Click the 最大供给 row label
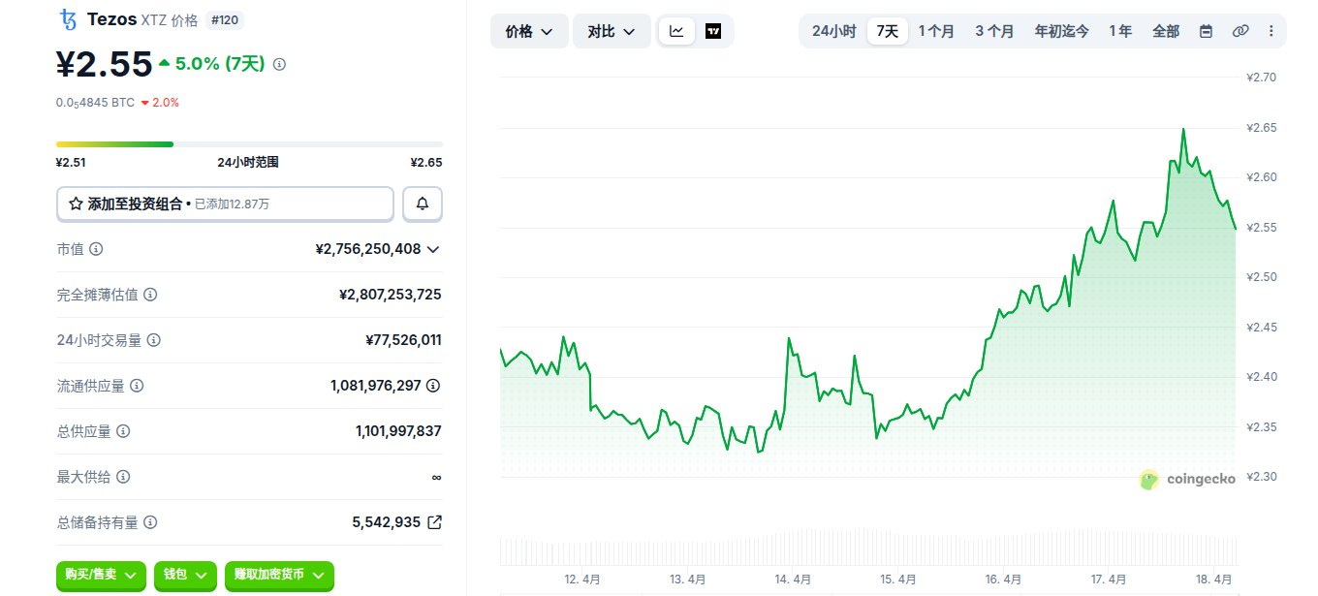 point(83,477)
